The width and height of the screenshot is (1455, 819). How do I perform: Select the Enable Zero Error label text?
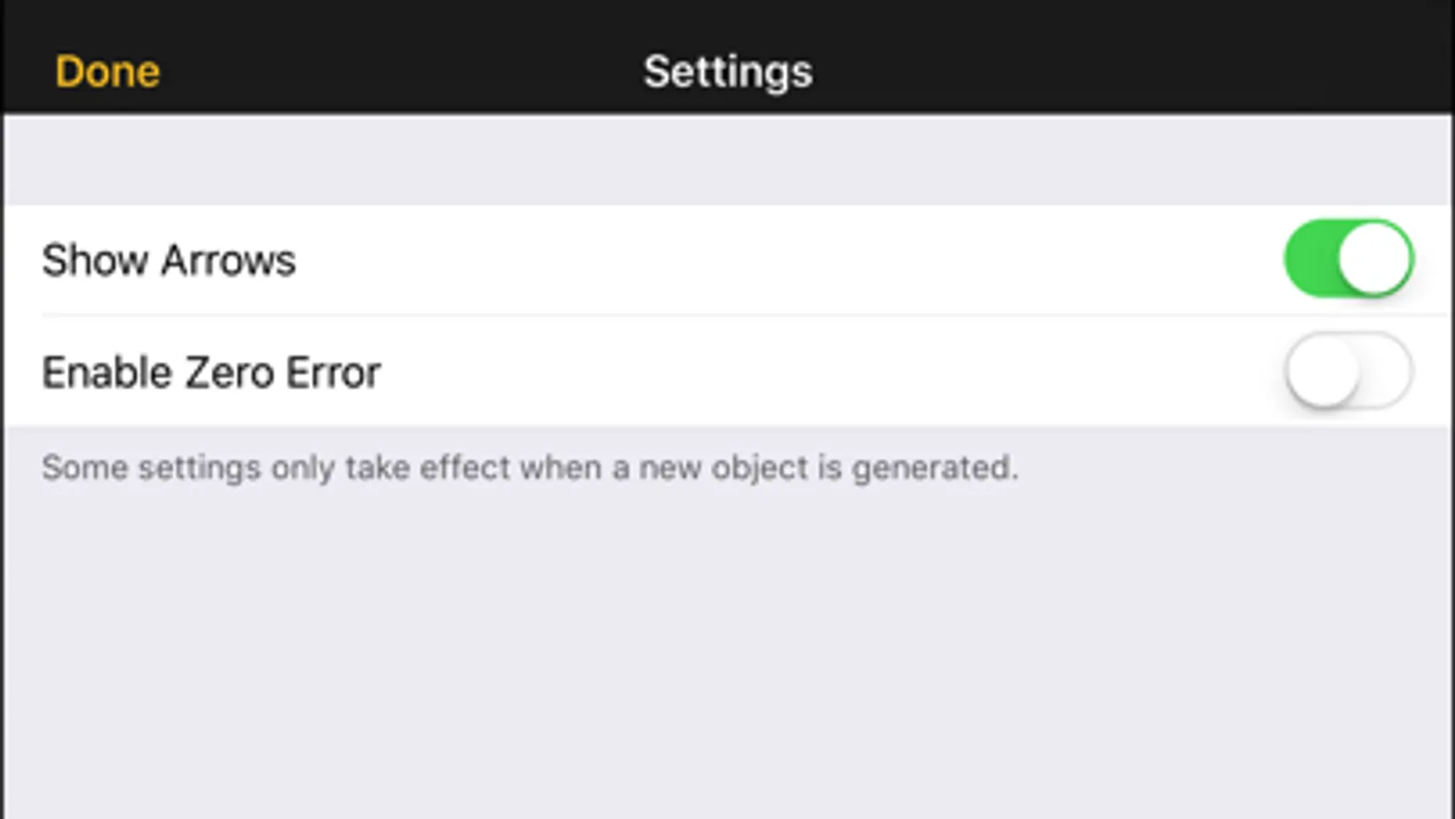(211, 372)
